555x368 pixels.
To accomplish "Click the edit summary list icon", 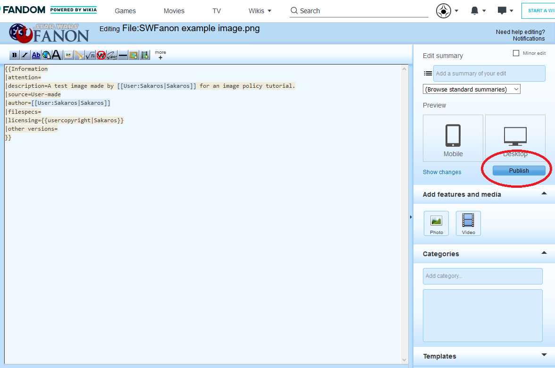I will 428,74.
